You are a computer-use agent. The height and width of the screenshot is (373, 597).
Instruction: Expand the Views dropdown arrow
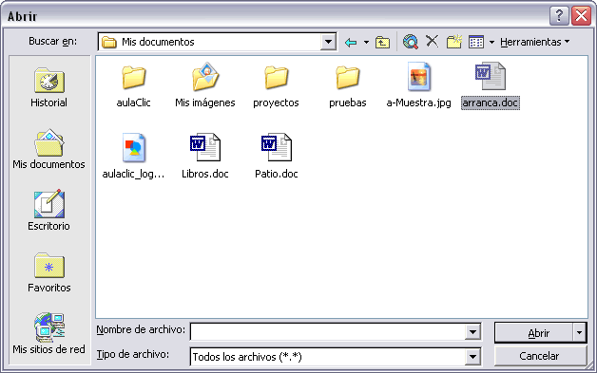coord(491,42)
